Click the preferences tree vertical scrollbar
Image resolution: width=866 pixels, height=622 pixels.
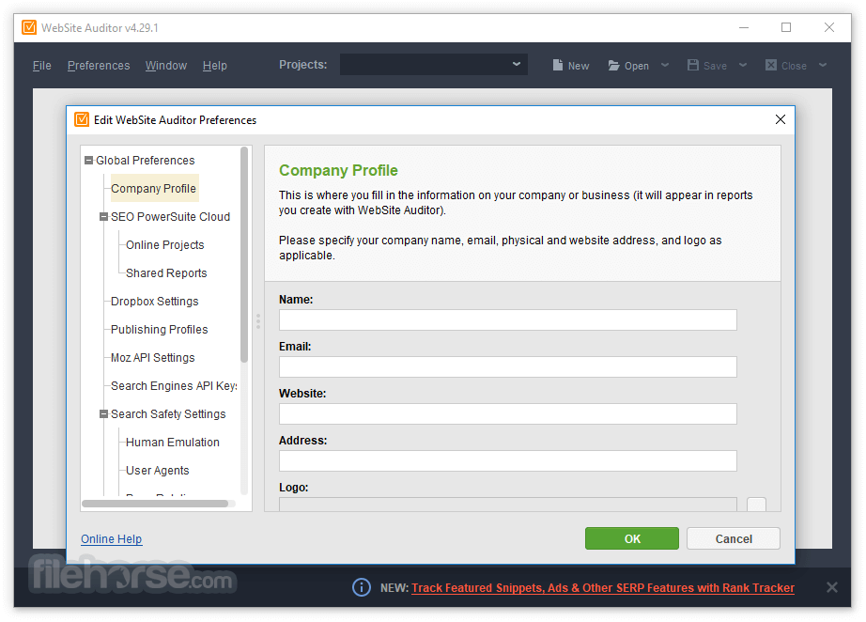pyautogui.click(x=244, y=255)
